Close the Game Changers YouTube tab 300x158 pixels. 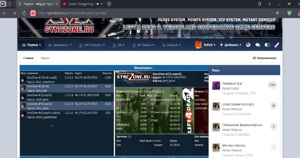(x=101, y=4)
